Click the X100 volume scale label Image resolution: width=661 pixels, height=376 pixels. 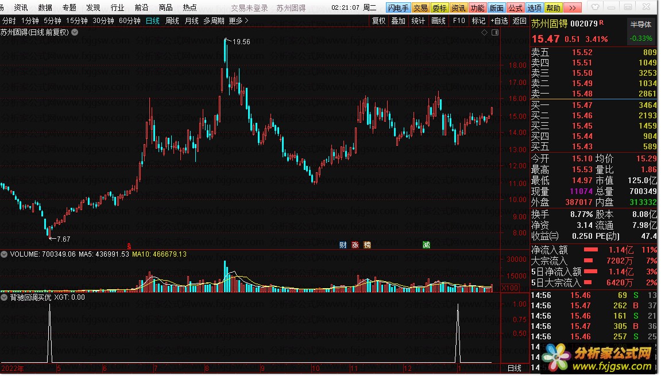[510, 288]
